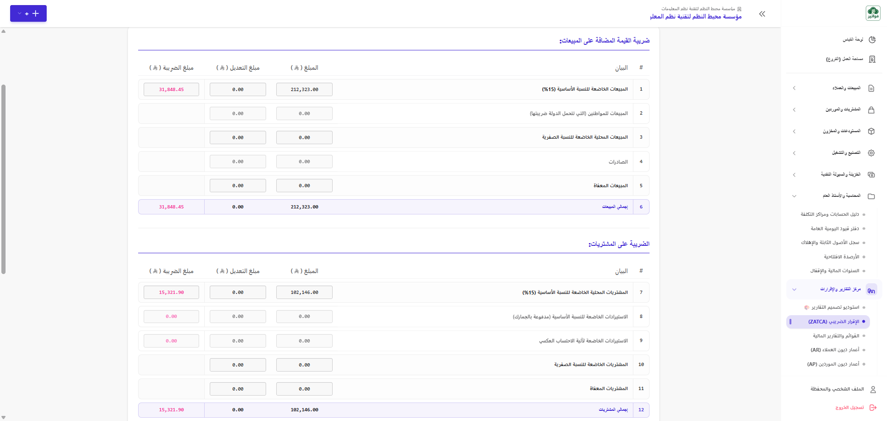
Task: Expand the manufacturing and operations (التصنيع والتشغيل) chevron
Action: pos(794,153)
